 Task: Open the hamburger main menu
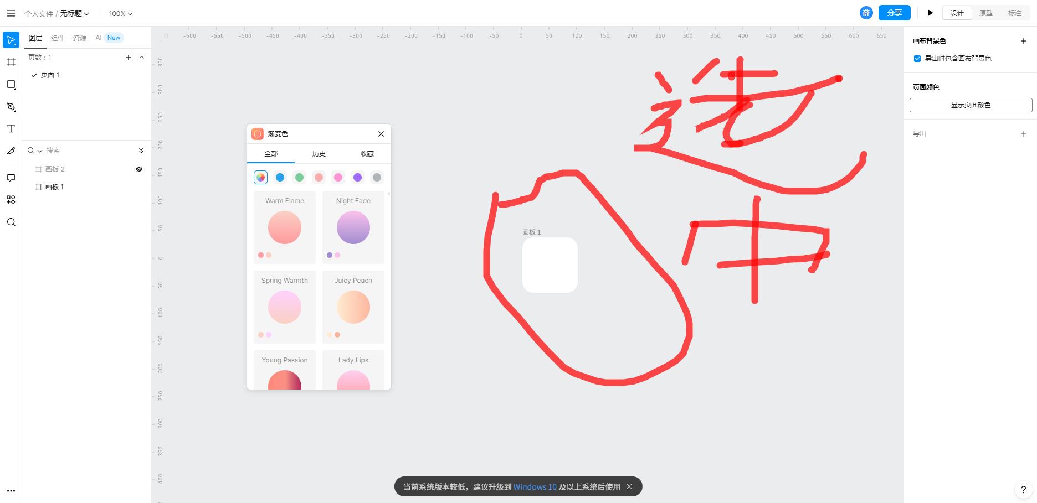(11, 13)
